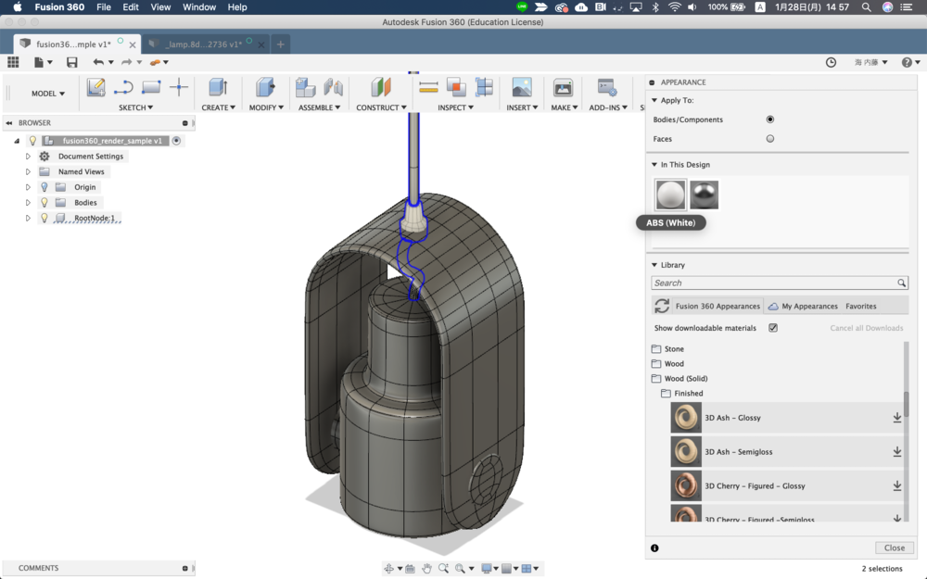This screenshot has height=579, width=927.
Task: Click the Undo arrow icon
Action: (x=98, y=62)
